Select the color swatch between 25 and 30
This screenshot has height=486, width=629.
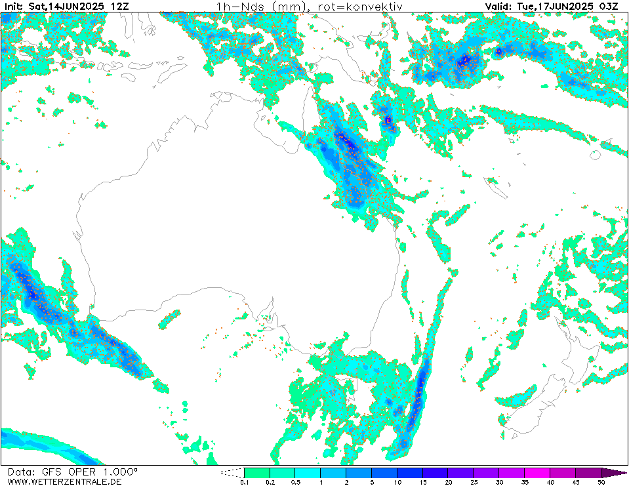pyautogui.click(x=486, y=473)
